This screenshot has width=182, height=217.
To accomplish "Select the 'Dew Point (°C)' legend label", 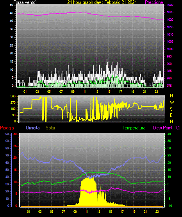I will coord(167,128).
